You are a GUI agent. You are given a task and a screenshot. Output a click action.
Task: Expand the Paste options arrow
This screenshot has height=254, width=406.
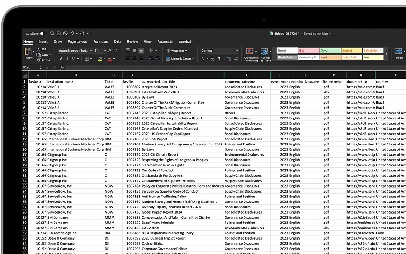click(x=34, y=51)
